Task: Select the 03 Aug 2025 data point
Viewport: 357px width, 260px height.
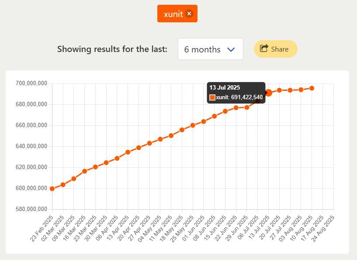Action: click(x=301, y=90)
